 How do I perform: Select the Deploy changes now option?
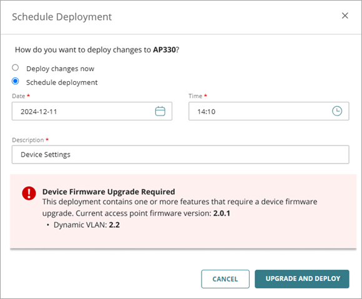(x=15, y=67)
